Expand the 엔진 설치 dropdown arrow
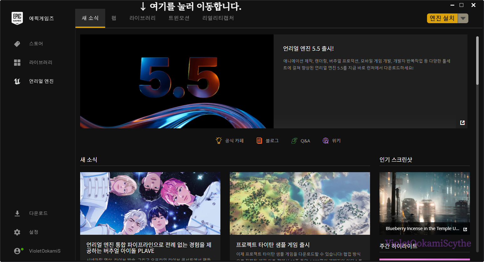 point(463,18)
